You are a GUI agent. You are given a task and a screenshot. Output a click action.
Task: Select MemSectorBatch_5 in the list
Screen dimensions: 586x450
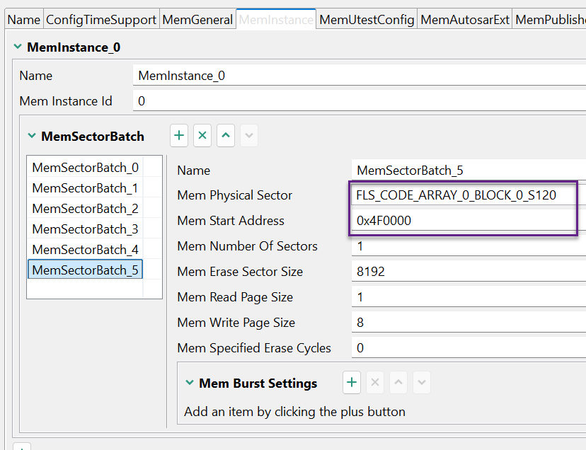point(85,270)
